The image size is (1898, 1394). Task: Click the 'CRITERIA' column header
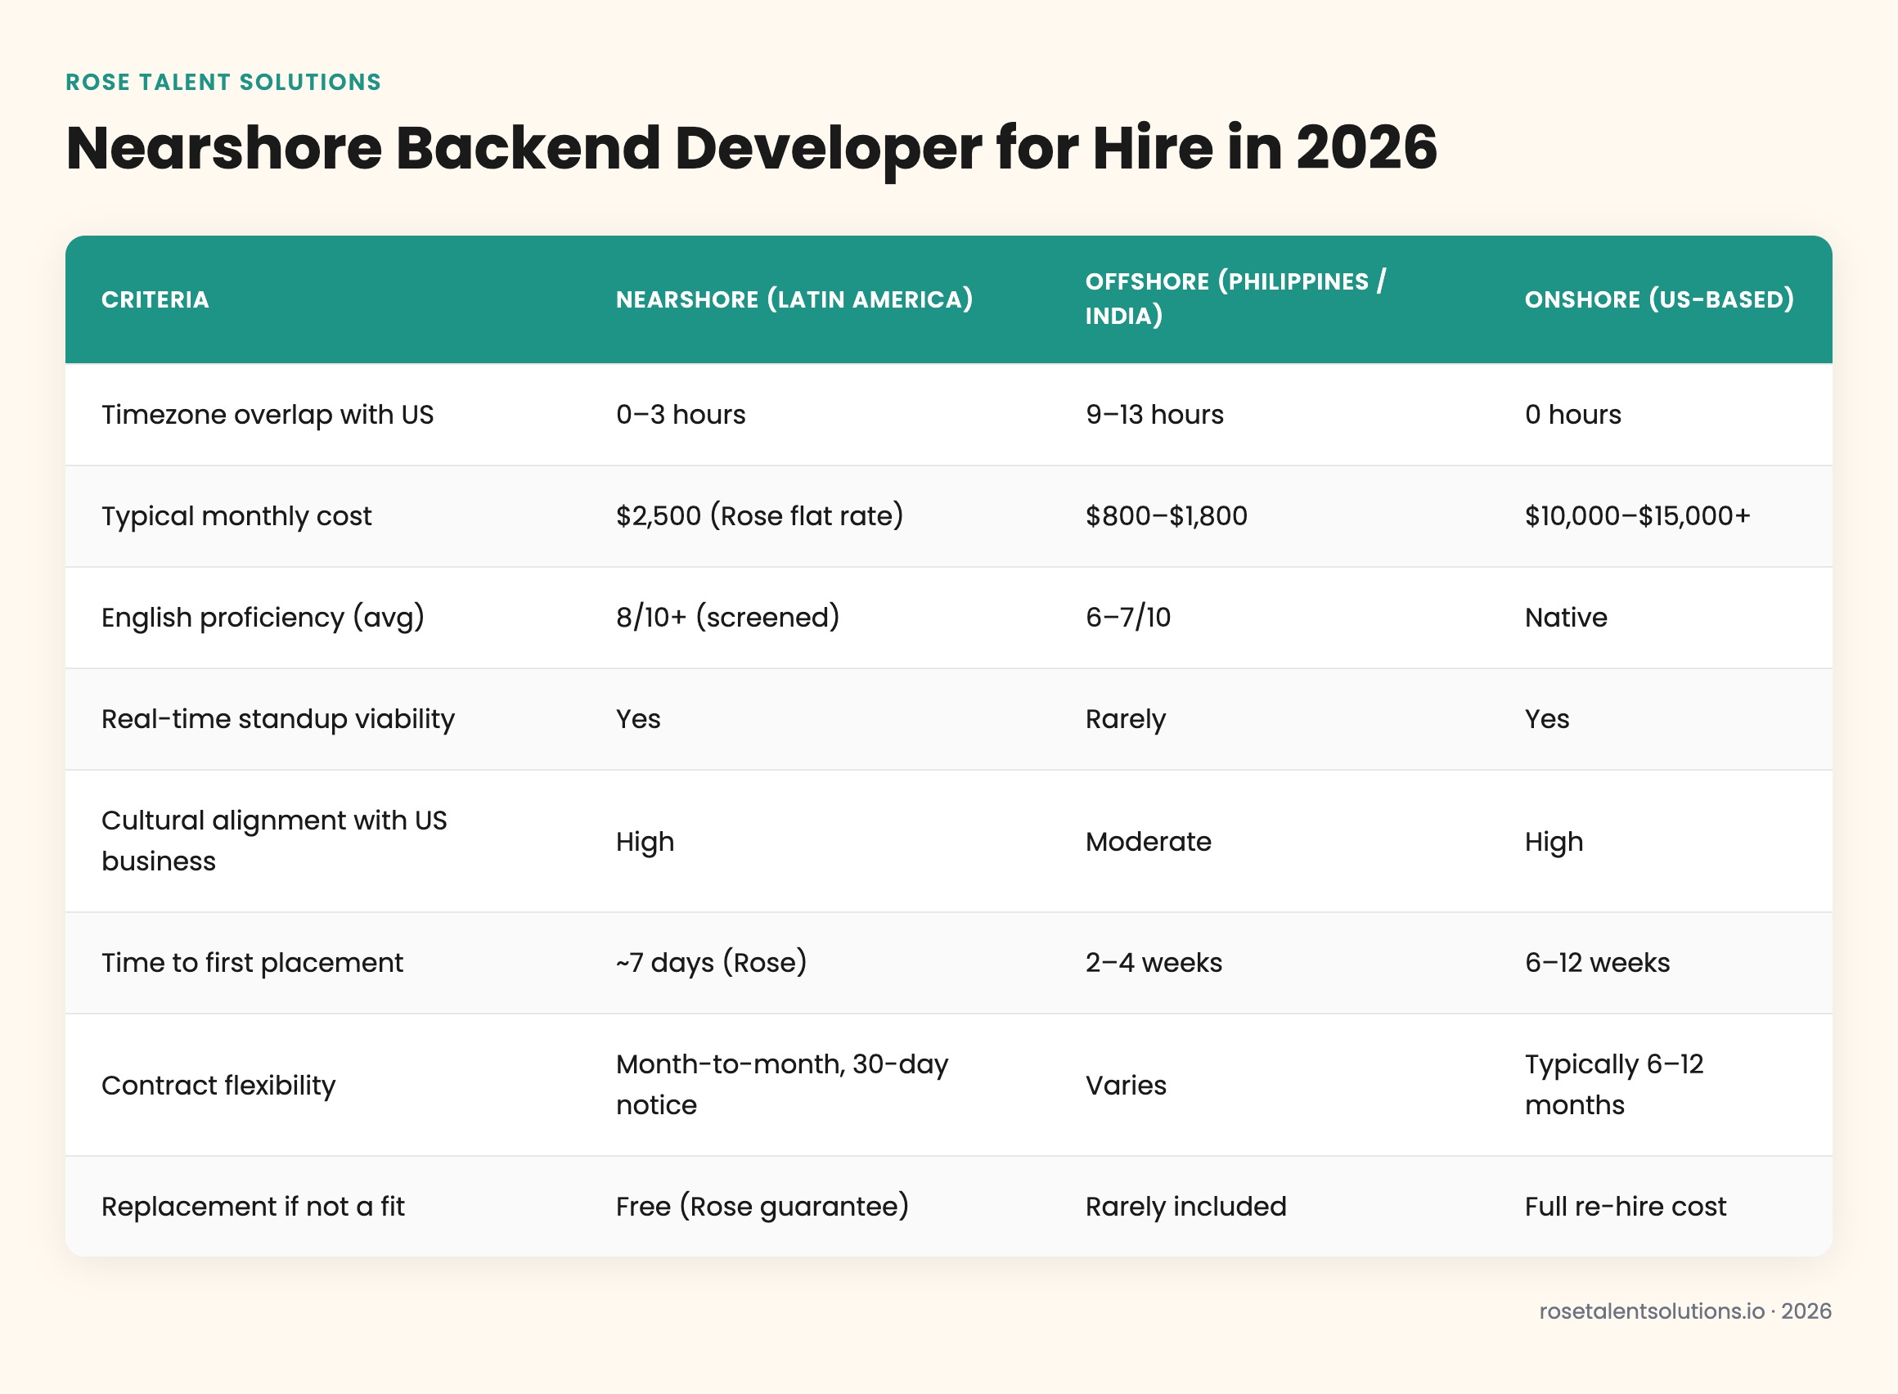pyautogui.click(x=155, y=299)
